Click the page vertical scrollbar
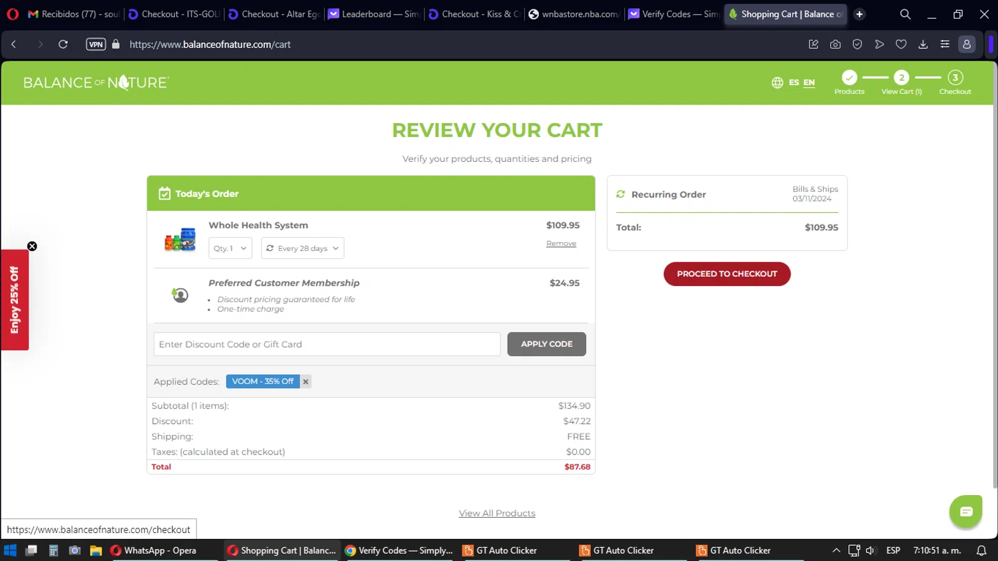The height and width of the screenshot is (561, 998). (x=994, y=276)
